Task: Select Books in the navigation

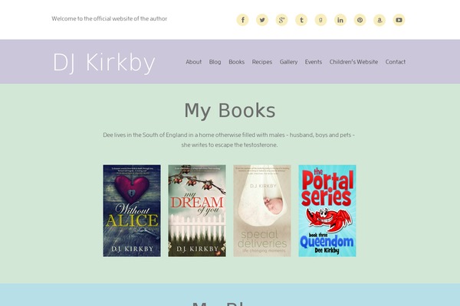Action: [236, 62]
